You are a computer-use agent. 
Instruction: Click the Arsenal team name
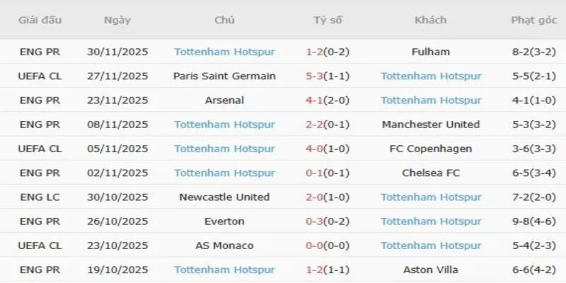(224, 100)
